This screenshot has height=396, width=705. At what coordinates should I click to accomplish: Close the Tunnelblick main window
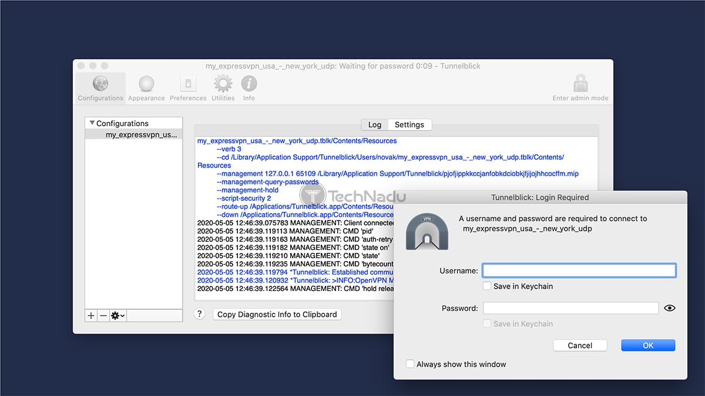pos(81,66)
